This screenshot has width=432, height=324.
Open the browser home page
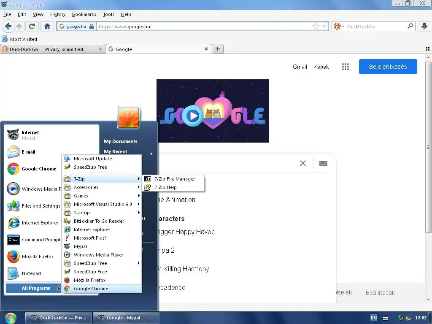tap(47, 26)
